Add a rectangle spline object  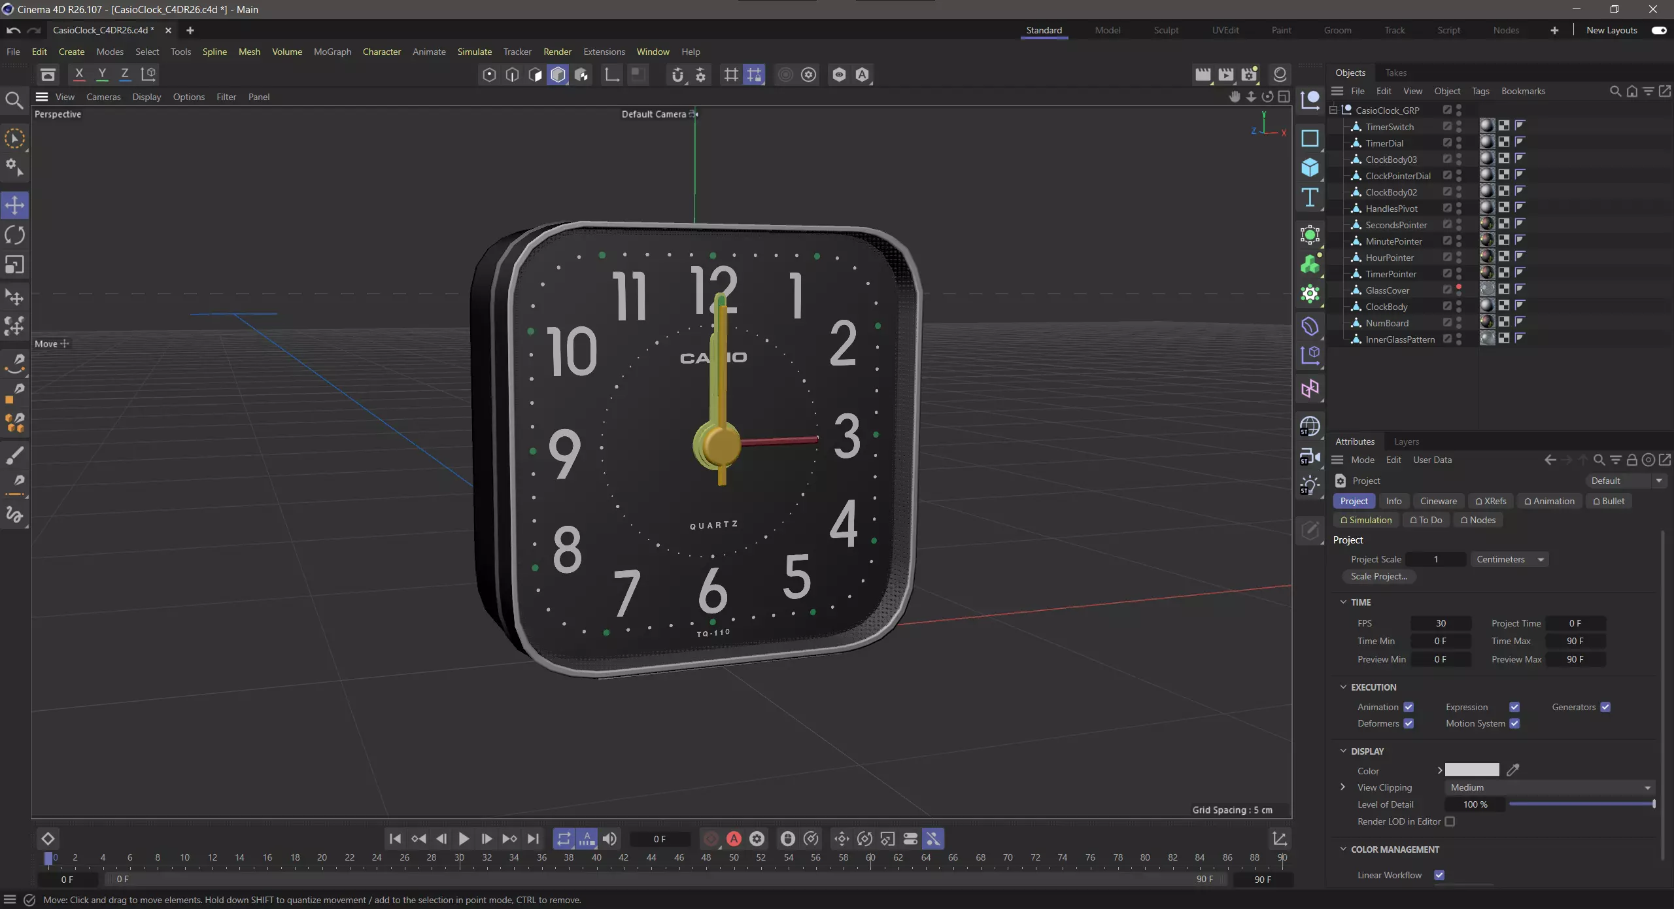[1310, 138]
